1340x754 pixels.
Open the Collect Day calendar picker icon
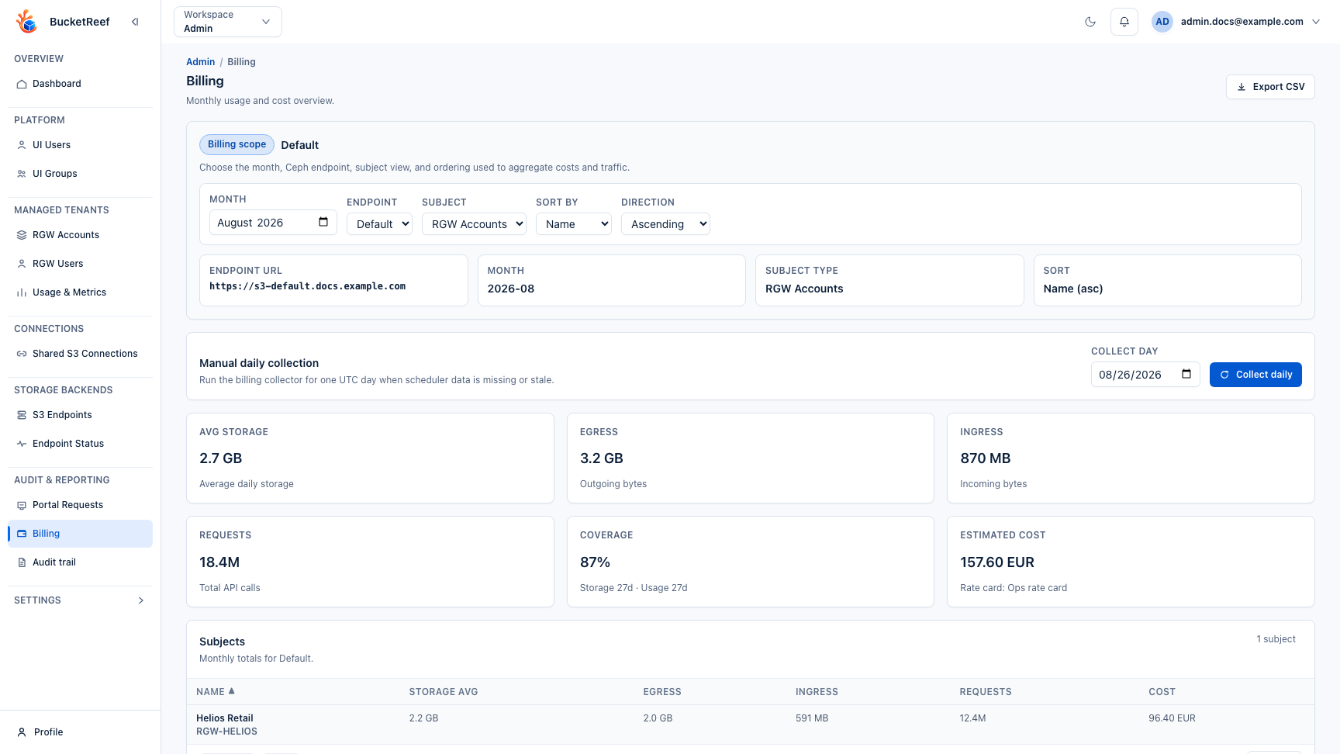(x=1186, y=374)
